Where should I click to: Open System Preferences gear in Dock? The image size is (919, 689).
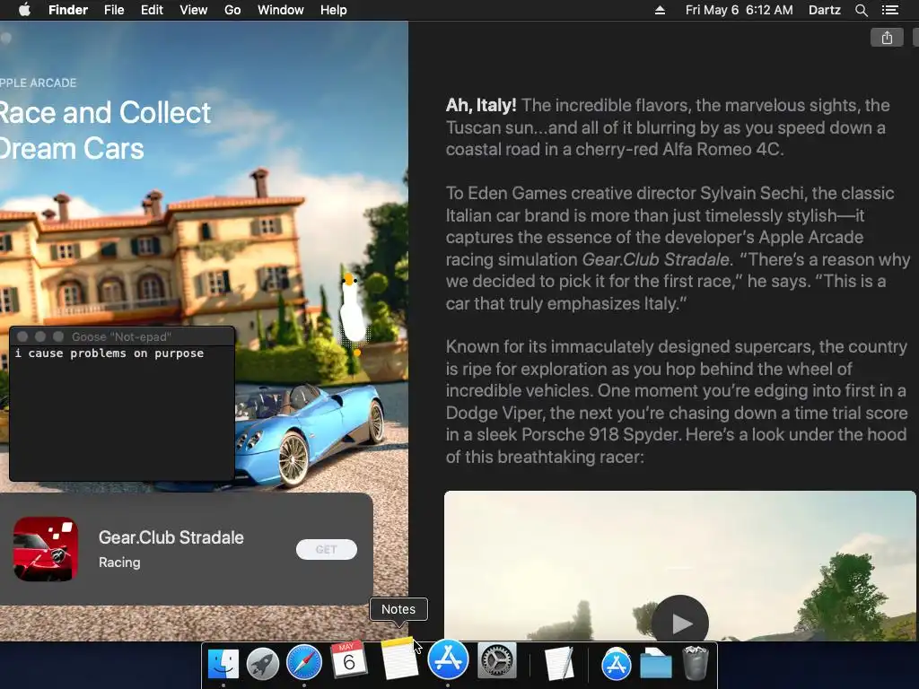pyautogui.click(x=497, y=662)
